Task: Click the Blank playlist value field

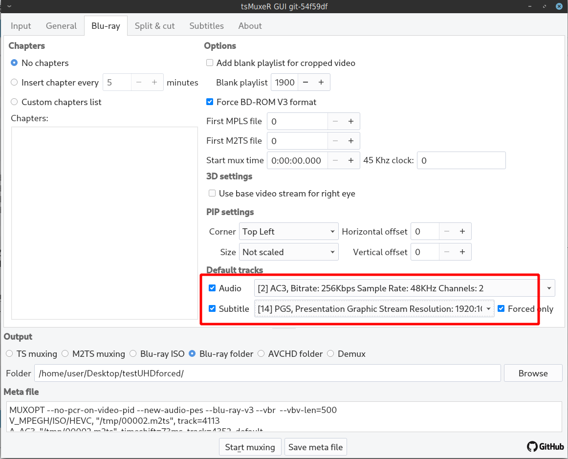Action: pos(284,82)
